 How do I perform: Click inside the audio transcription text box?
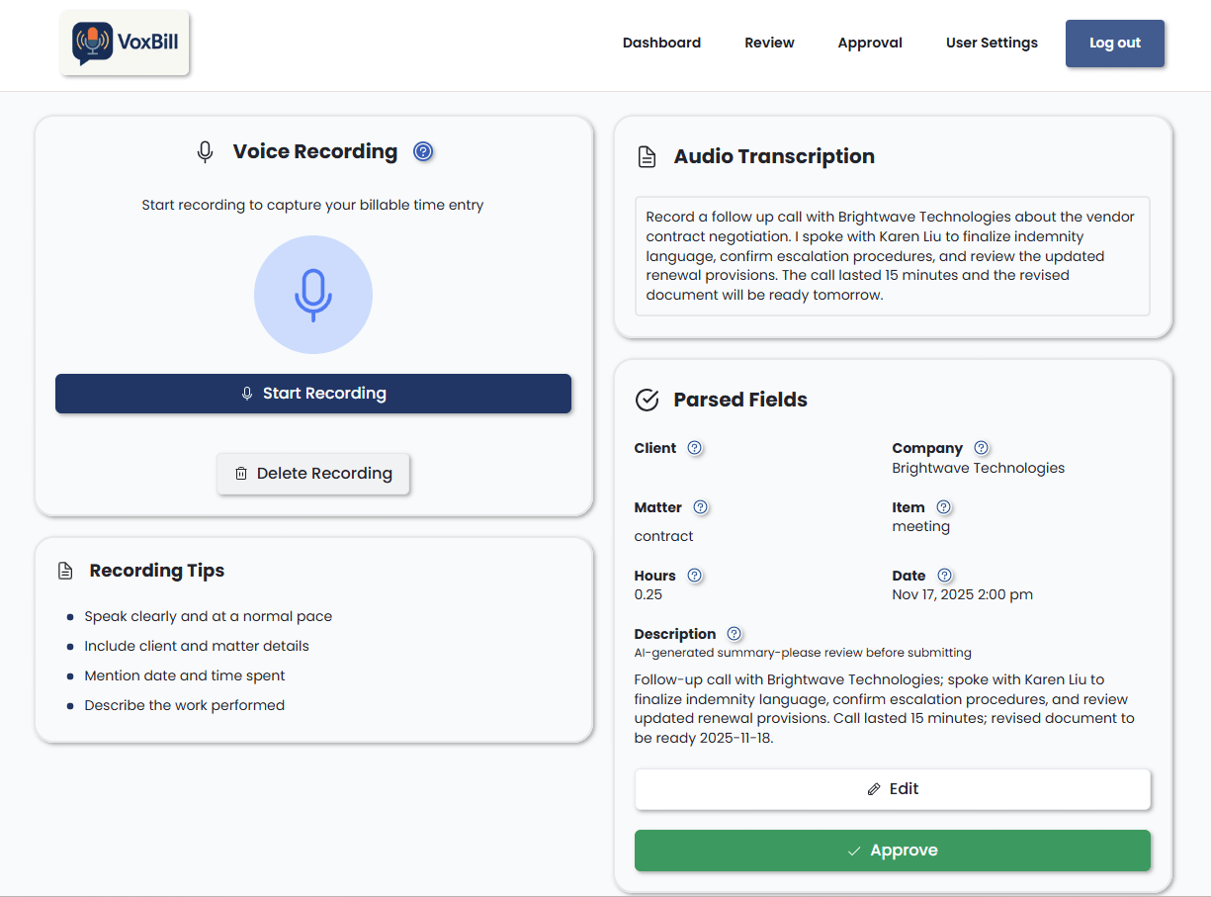(892, 256)
